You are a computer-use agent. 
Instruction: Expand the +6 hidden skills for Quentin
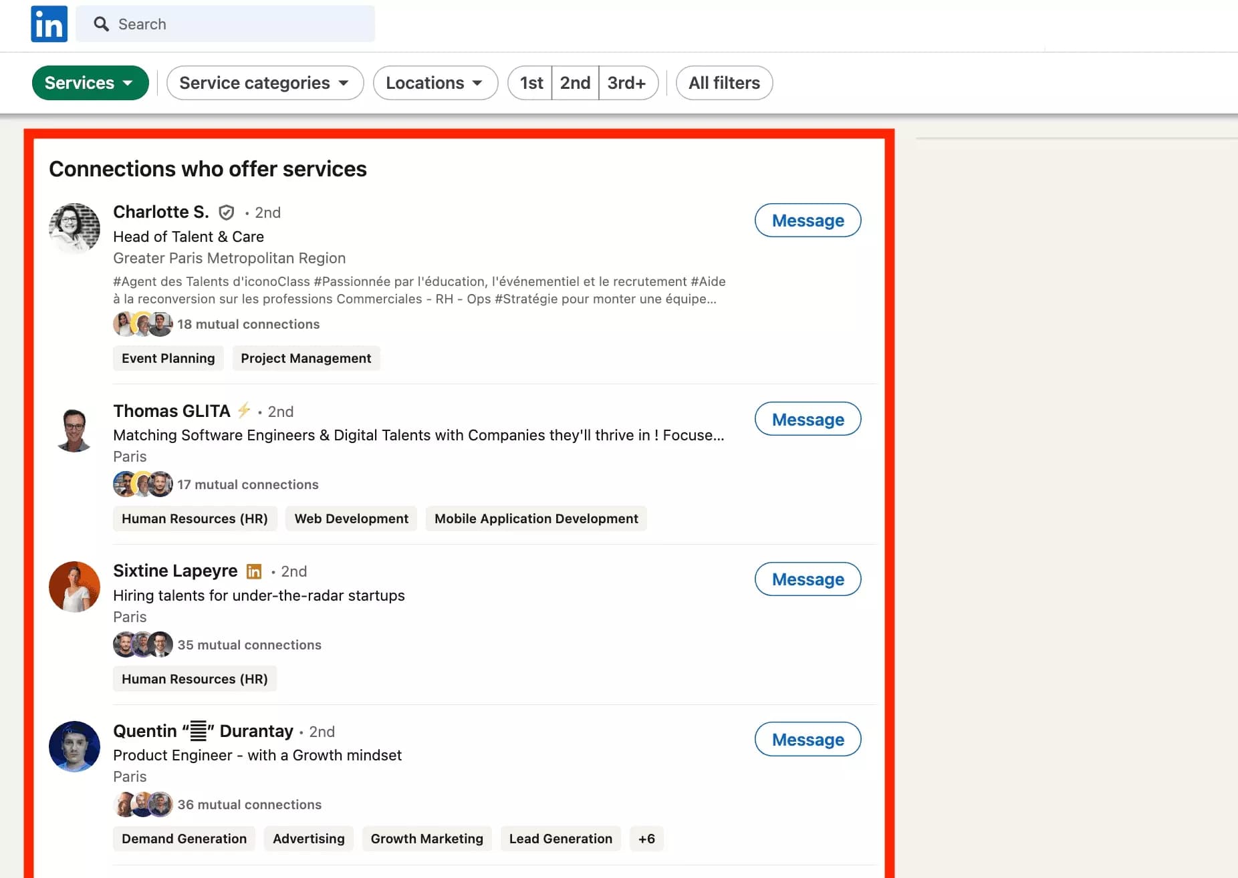coord(646,839)
